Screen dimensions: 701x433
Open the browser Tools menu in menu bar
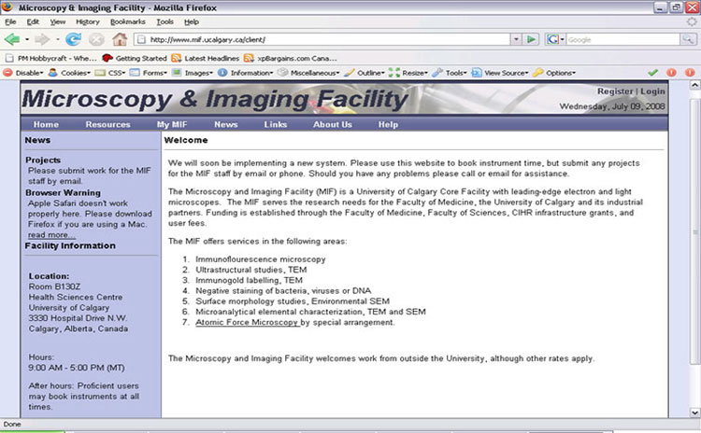click(x=165, y=21)
